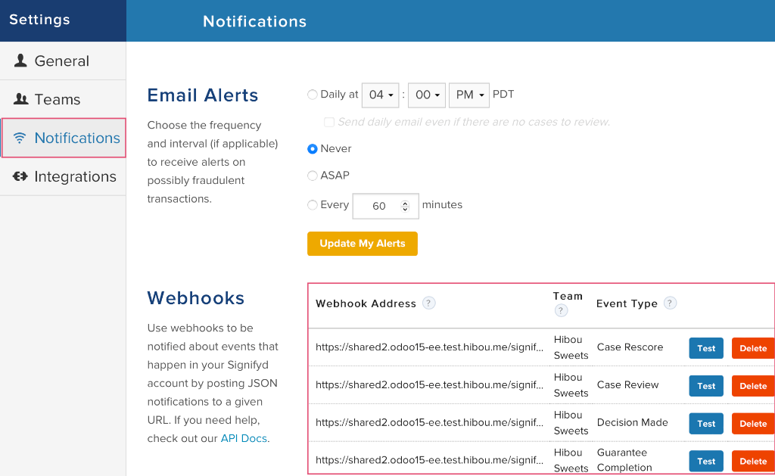Click the Update My Alerts button
The height and width of the screenshot is (476, 775).
[363, 244]
